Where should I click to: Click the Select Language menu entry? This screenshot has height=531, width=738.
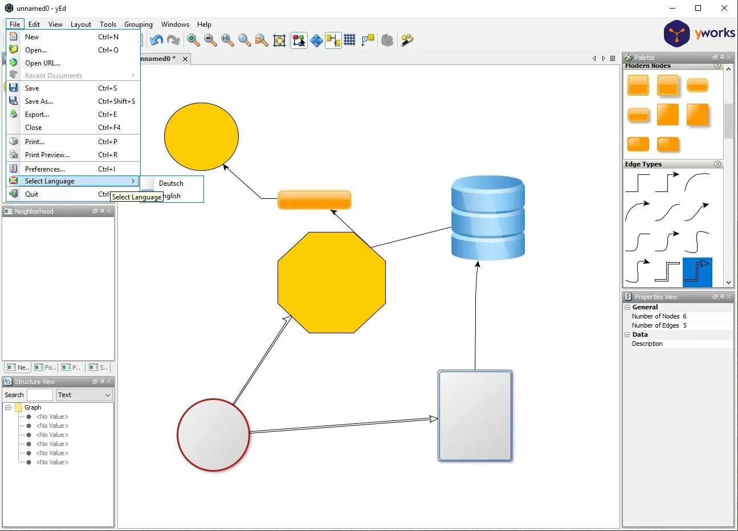pyautogui.click(x=73, y=181)
